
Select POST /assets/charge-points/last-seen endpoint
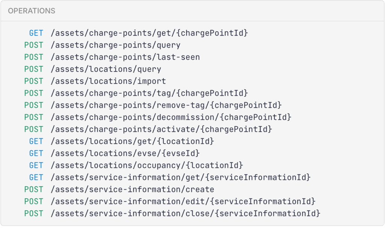tap(125, 57)
